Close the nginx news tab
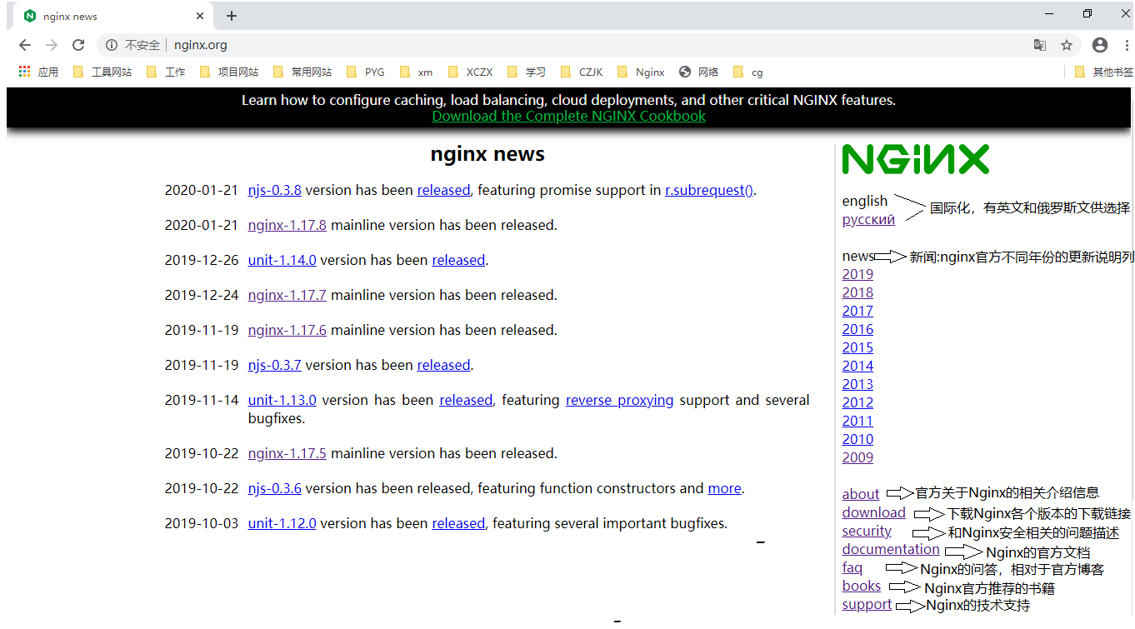1135x629 pixels. coord(200,16)
